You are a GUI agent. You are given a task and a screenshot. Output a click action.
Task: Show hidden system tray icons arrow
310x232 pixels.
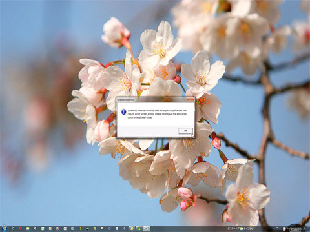[277, 227]
